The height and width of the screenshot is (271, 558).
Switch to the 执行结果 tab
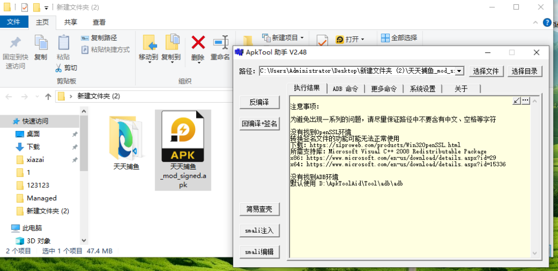click(307, 88)
